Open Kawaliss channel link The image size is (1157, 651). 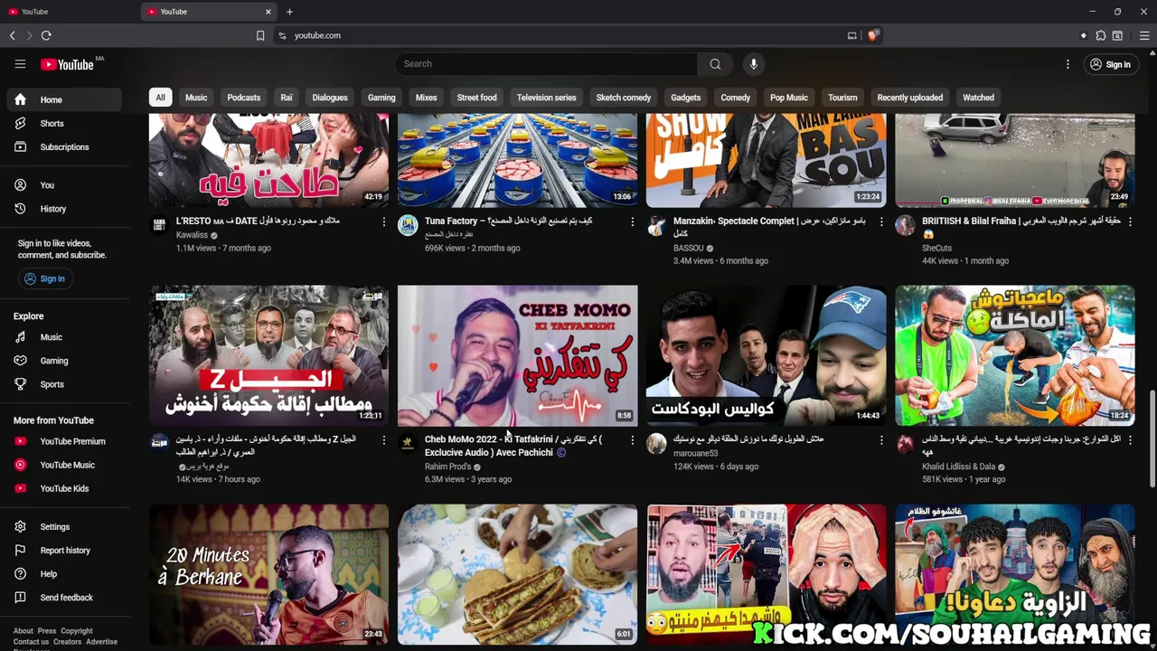click(x=192, y=235)
